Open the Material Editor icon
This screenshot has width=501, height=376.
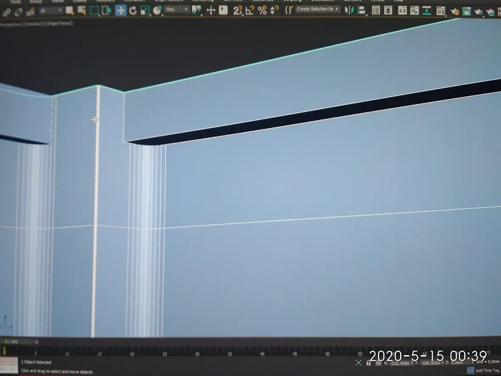(441, 11)
